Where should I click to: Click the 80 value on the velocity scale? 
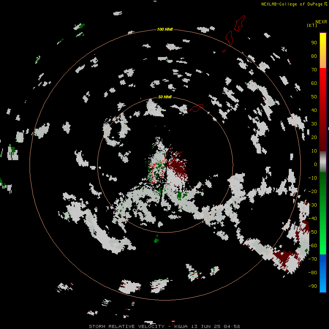[x=314, y=56]
